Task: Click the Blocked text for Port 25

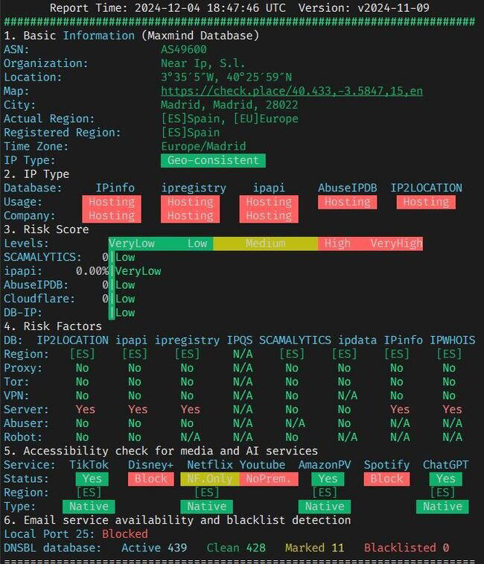Action: point(125,534)
